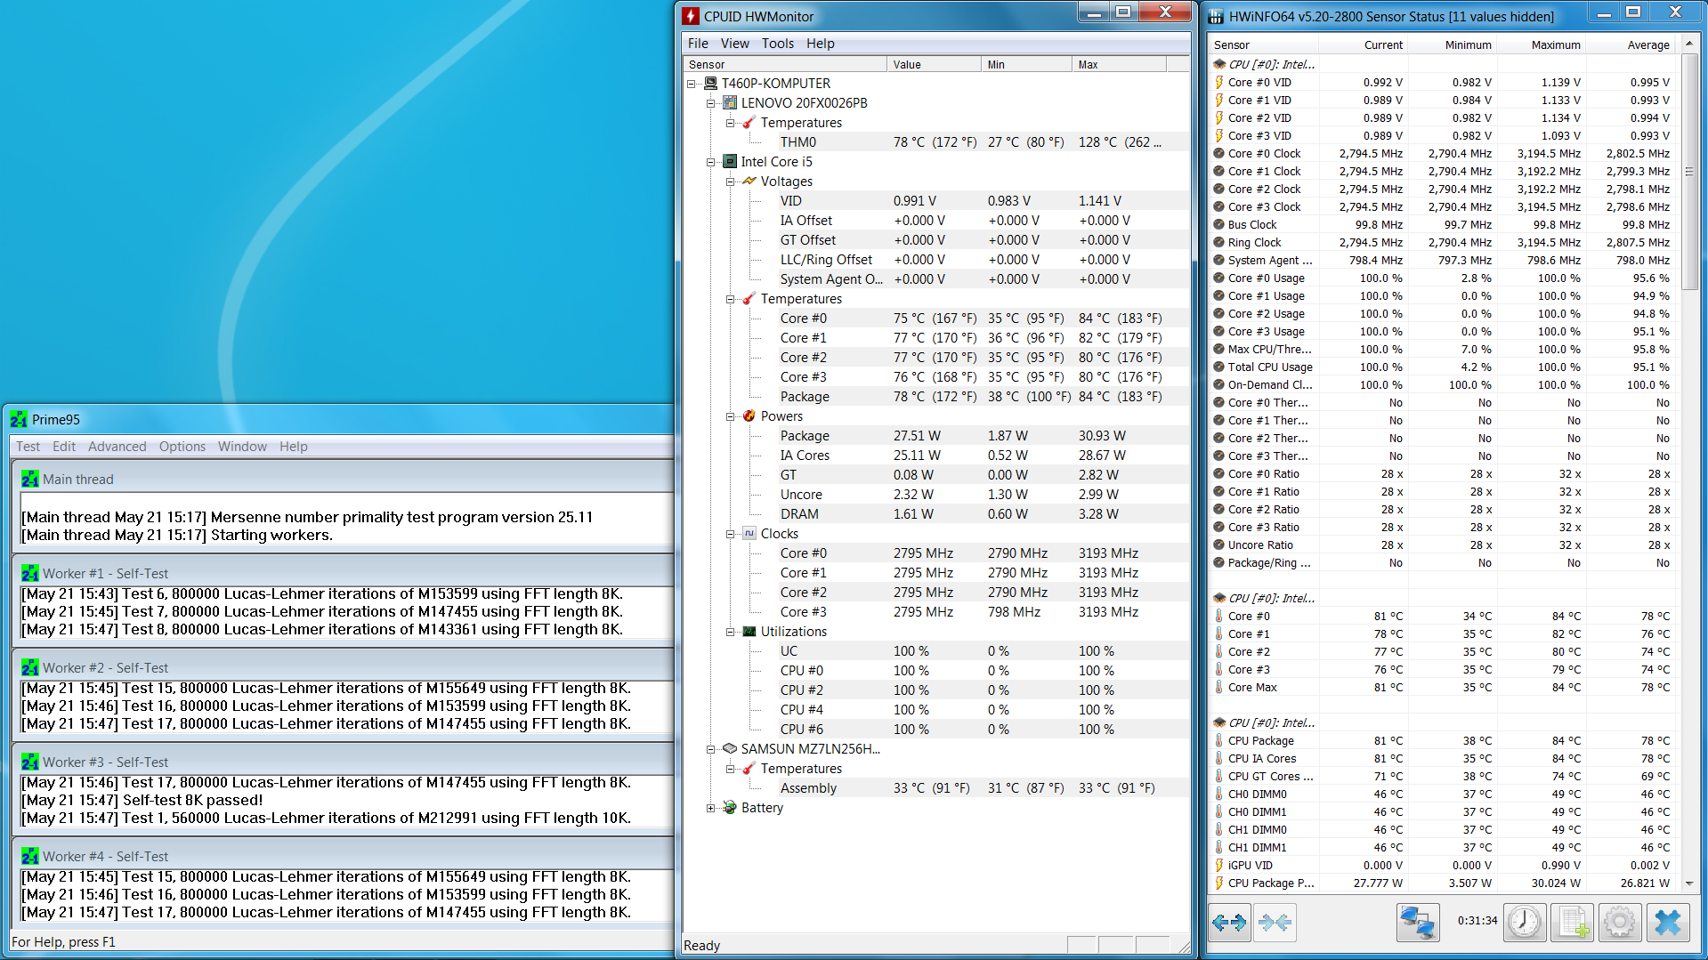Click Clocks waveform icon in HWMonitor
The image size is (1708, 960).
pos(749,534)
